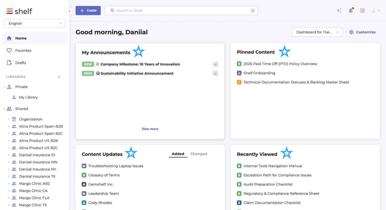
Task: Click the purple icon beside Shelf Onboarding
Action: click(x=239, y=73)
